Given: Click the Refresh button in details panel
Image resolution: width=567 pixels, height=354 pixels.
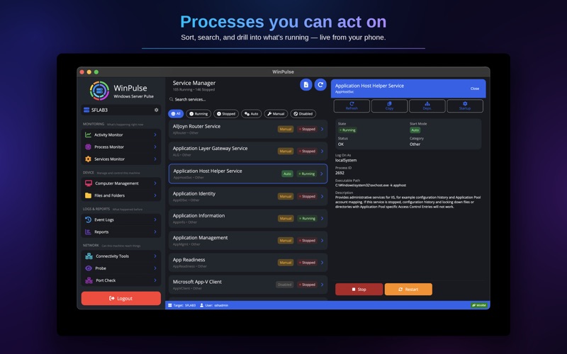Looking at the screenshot, I should coord(352,105).
